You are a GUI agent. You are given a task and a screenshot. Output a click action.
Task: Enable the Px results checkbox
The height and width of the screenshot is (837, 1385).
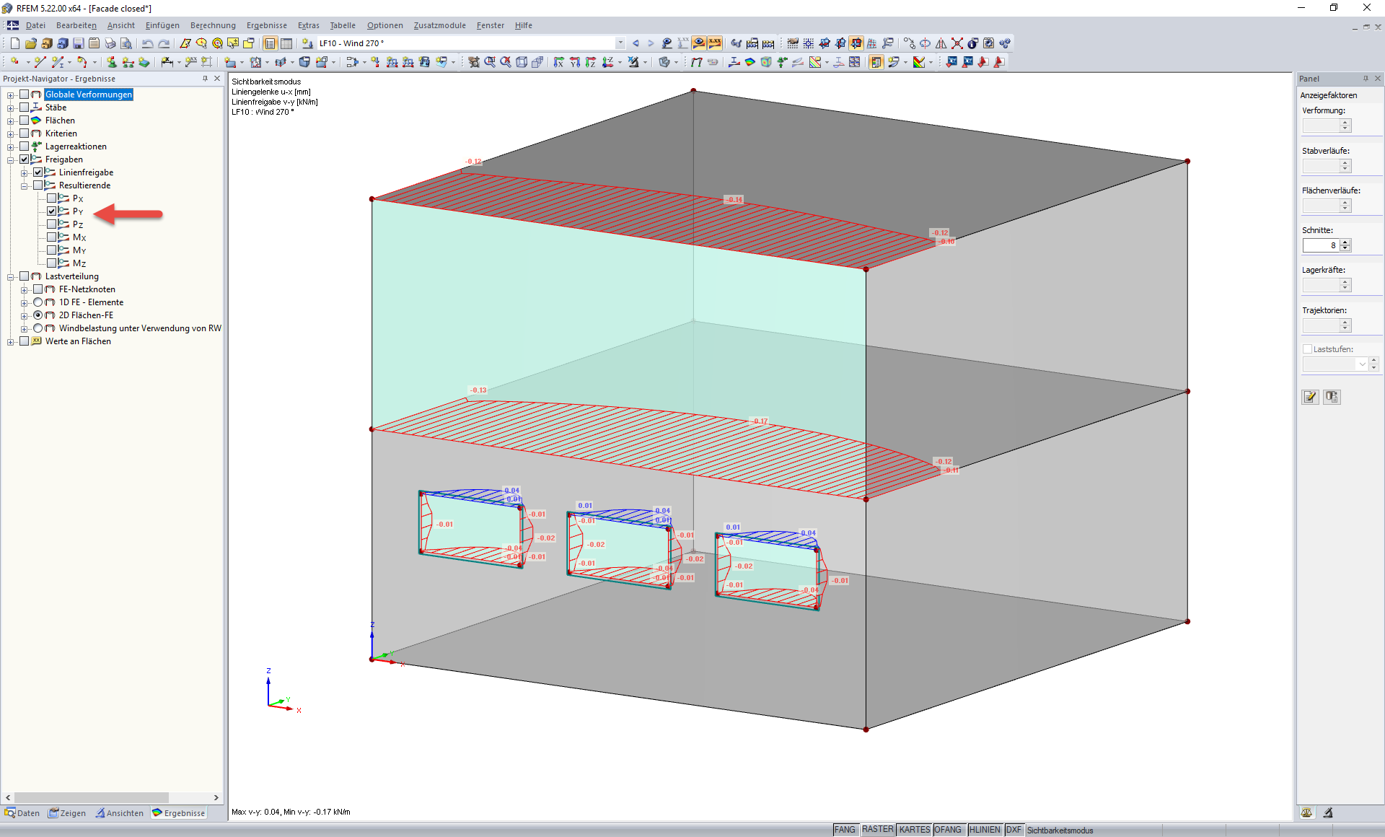pyautogui.click(x=52, y=198)
